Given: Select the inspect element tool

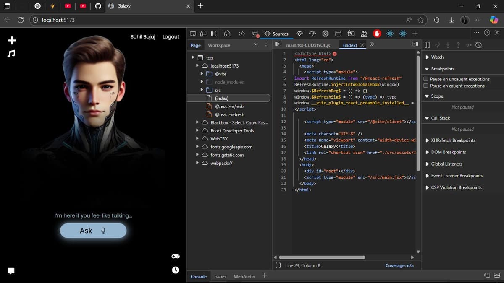Looking at the screenshot, I should tap(193, 34).
